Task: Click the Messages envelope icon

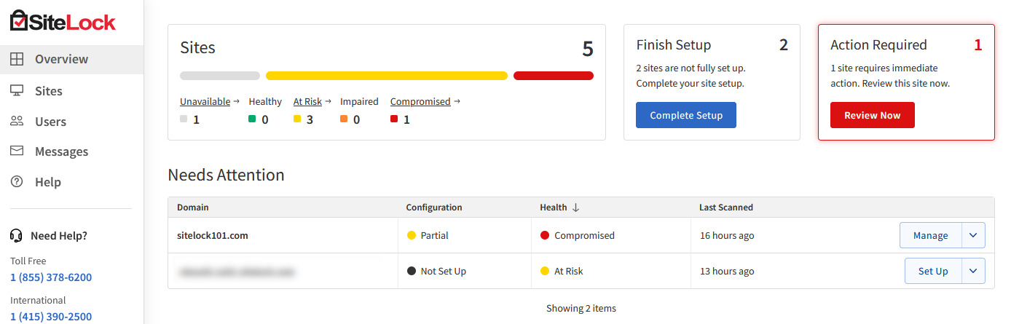Action: (x=17, y=151)
